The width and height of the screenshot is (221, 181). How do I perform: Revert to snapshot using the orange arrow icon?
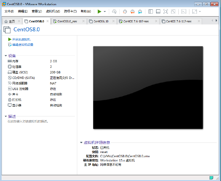132,11
